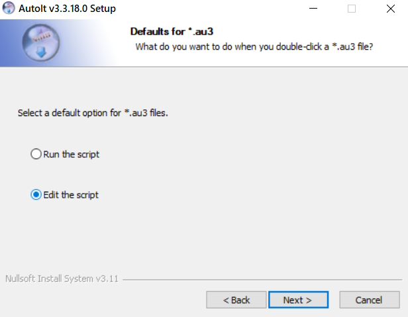The height and width of the screenshot is (317, 408).
Task: Click the AutoIt icon in the title bar
Action: tap(9, 8)
